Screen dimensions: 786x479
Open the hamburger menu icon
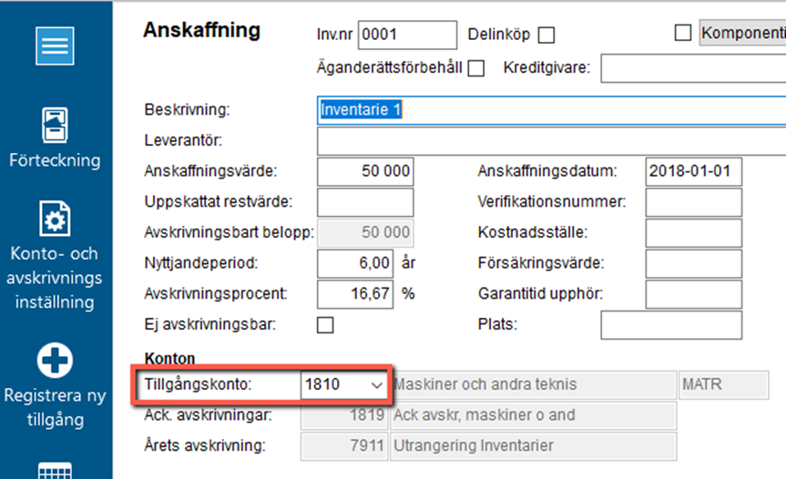[55, 46]
